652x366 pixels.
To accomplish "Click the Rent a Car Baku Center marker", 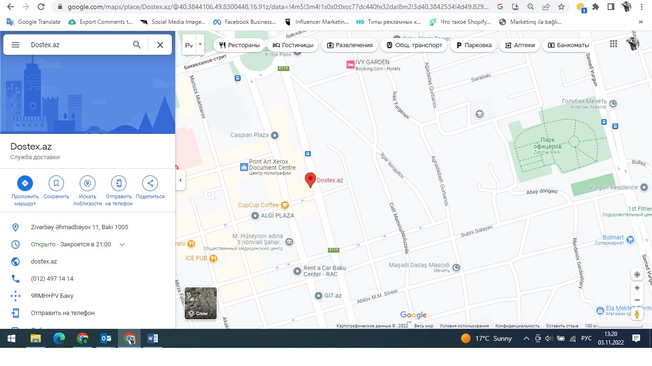I will tap(297, 271).
